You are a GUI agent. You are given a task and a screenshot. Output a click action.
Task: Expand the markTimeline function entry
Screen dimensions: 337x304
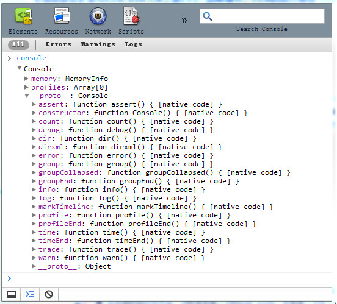[34, 207]
